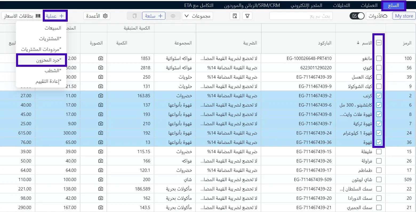Select مردودات المشتريات menu entry
This screenshot has width=416, height=212.
click(41, 49)
